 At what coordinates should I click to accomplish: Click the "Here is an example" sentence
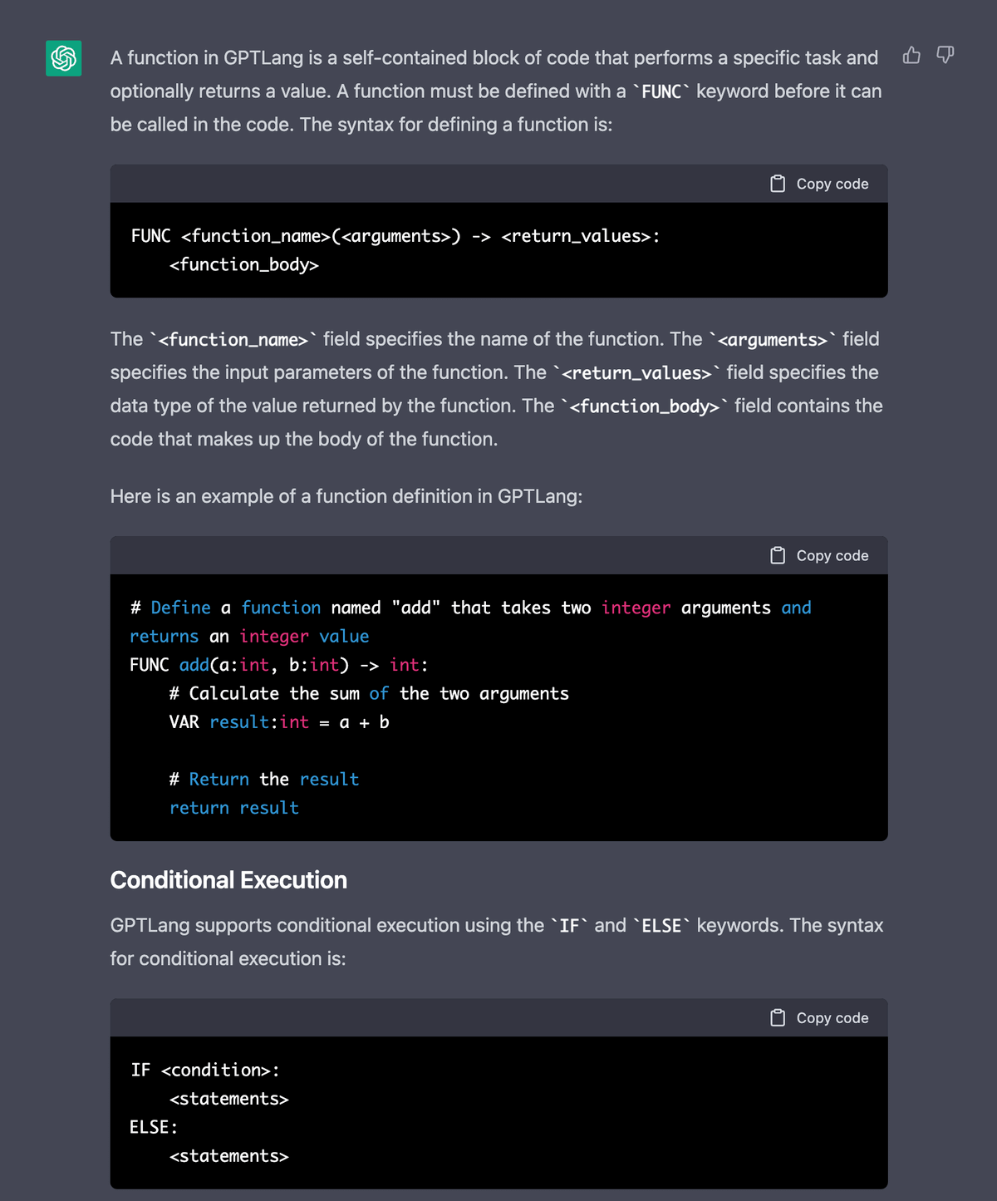click(x=346, y=496)
